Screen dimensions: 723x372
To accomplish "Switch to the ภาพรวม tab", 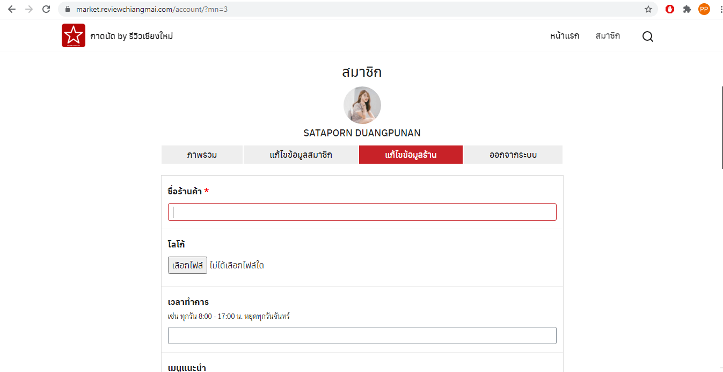I will (x=202, y=155).
